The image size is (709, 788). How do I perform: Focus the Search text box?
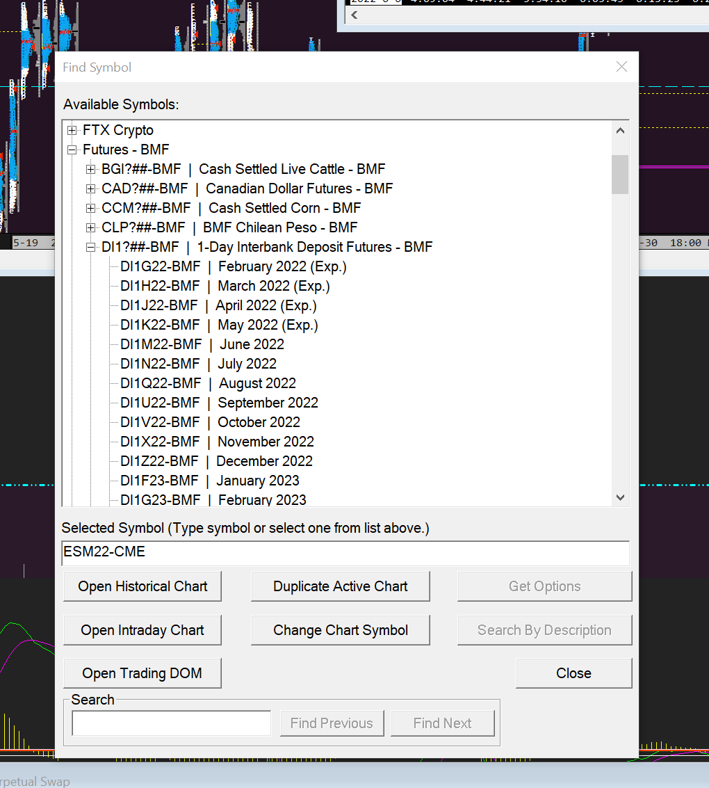point(171,724)
